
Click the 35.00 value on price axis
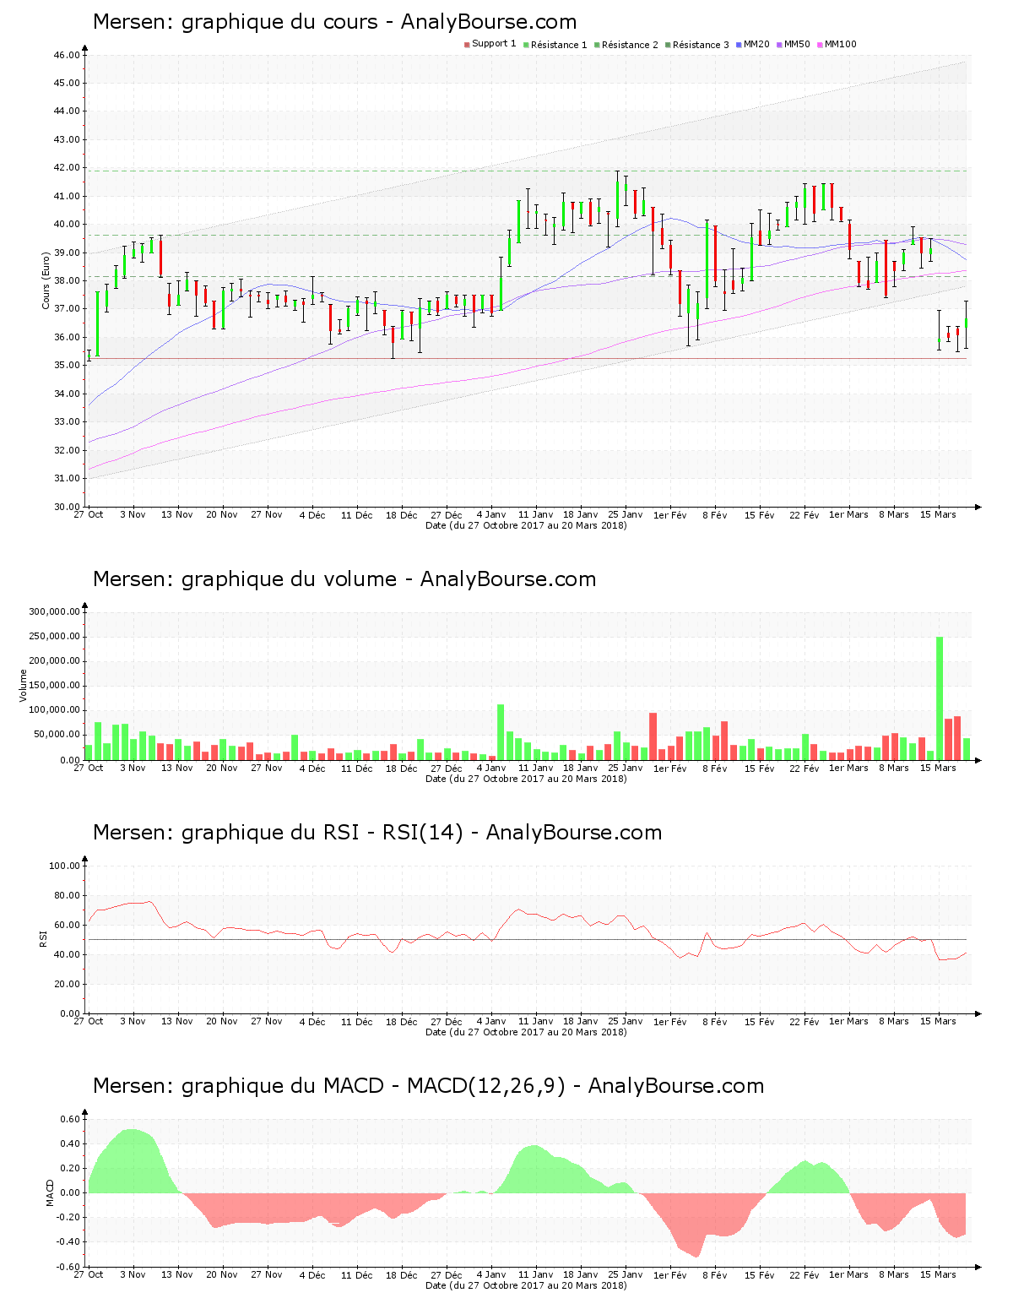point(67,366)
